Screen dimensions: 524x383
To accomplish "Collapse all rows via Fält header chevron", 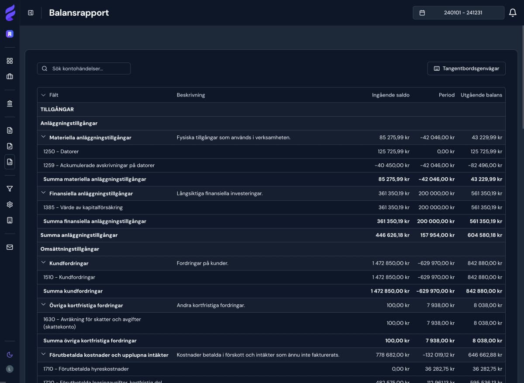I will (x=43, y=95).
